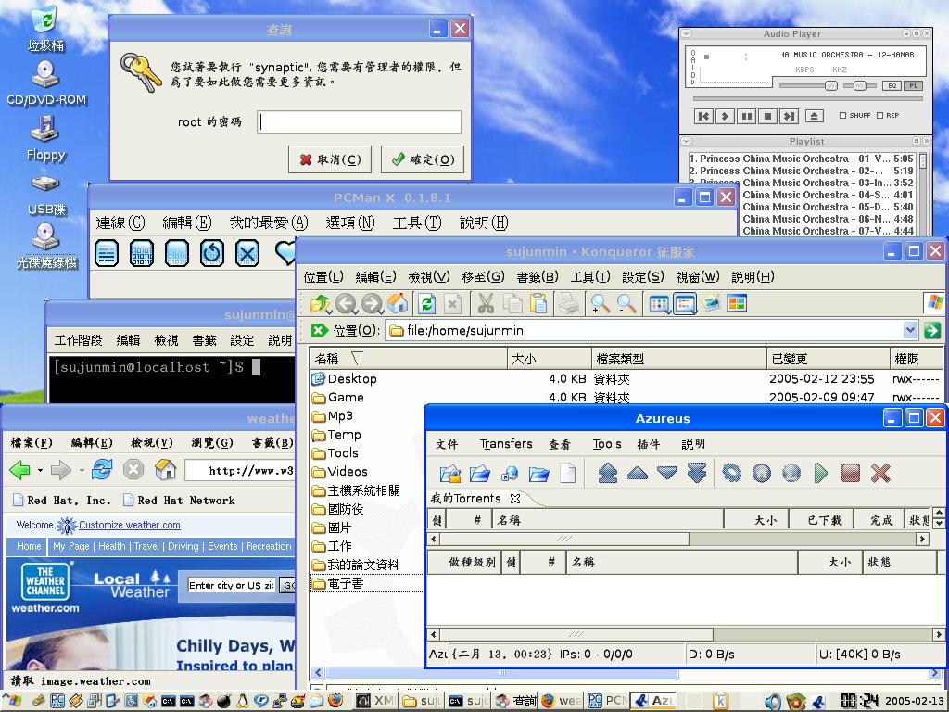The height and width of the screenshot is (712, 949).
Task: Click the root password input field
Action: [x=359, y=121]
